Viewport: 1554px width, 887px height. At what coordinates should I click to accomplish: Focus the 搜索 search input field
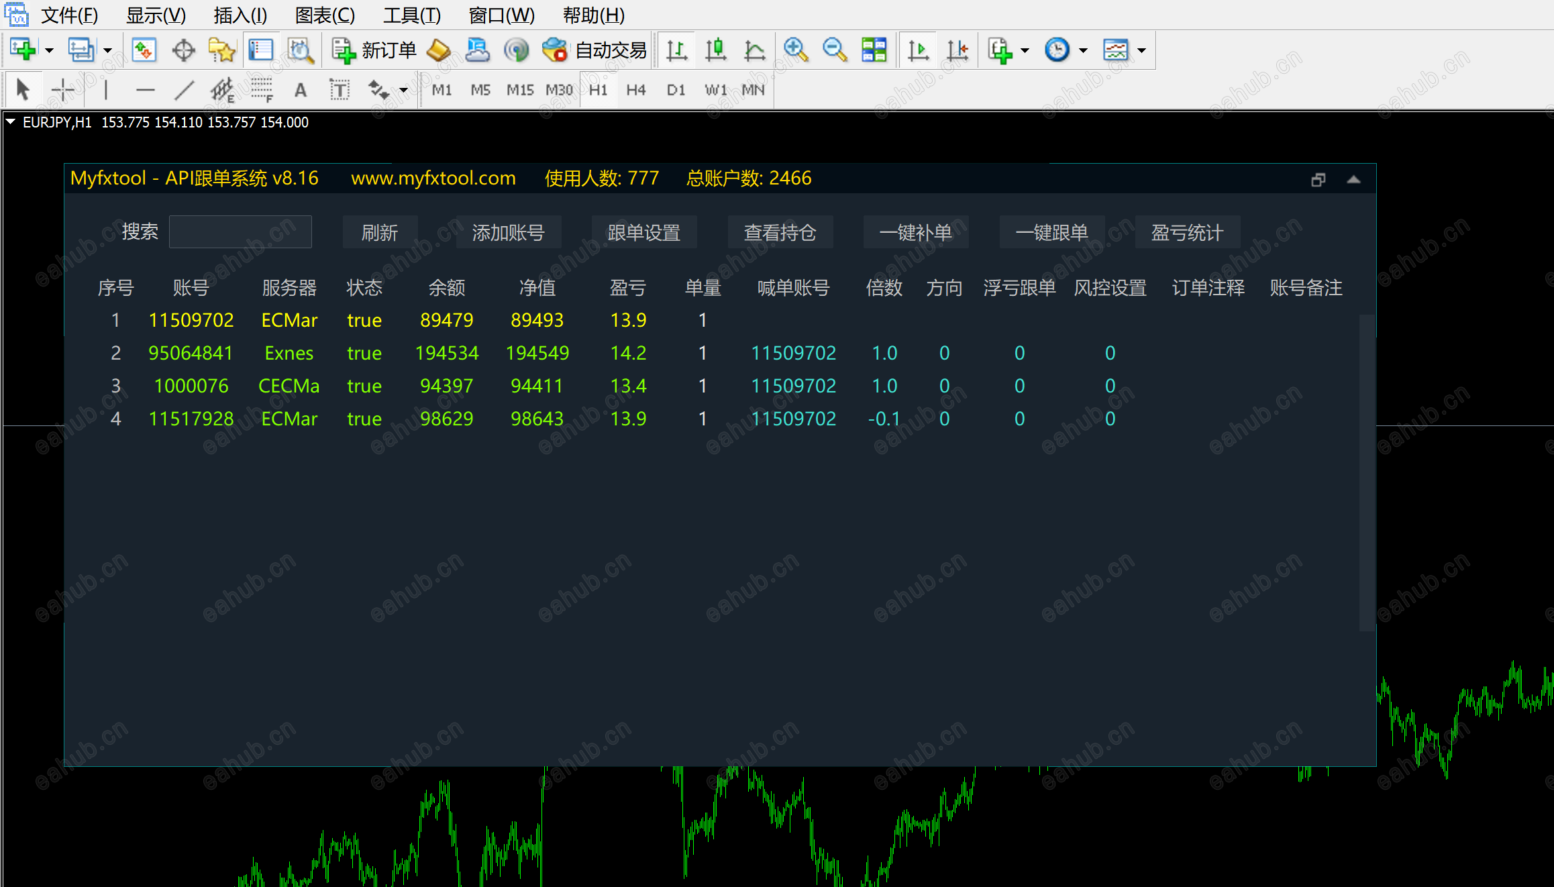pyautogui.click(x=240, y=232)
